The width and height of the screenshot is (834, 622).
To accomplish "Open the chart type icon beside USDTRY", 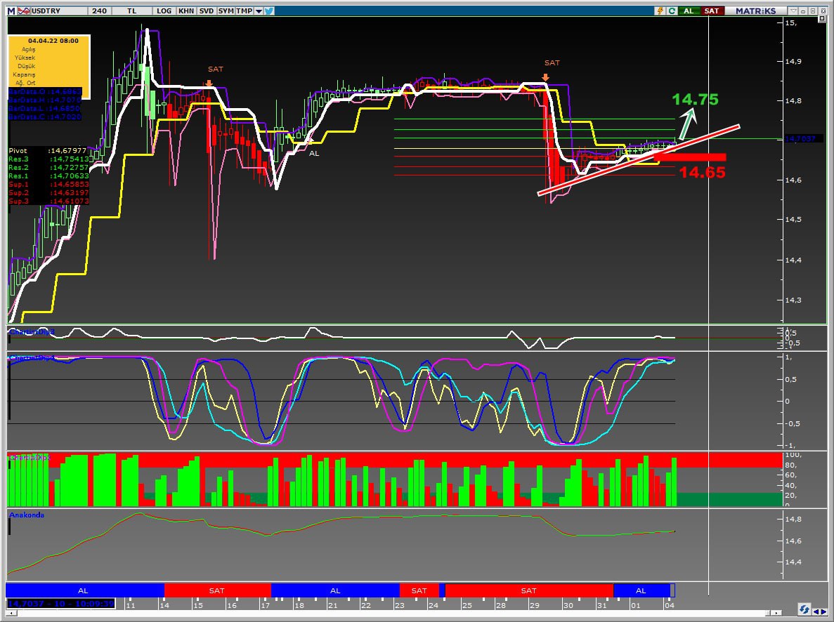I will (23, 11).
